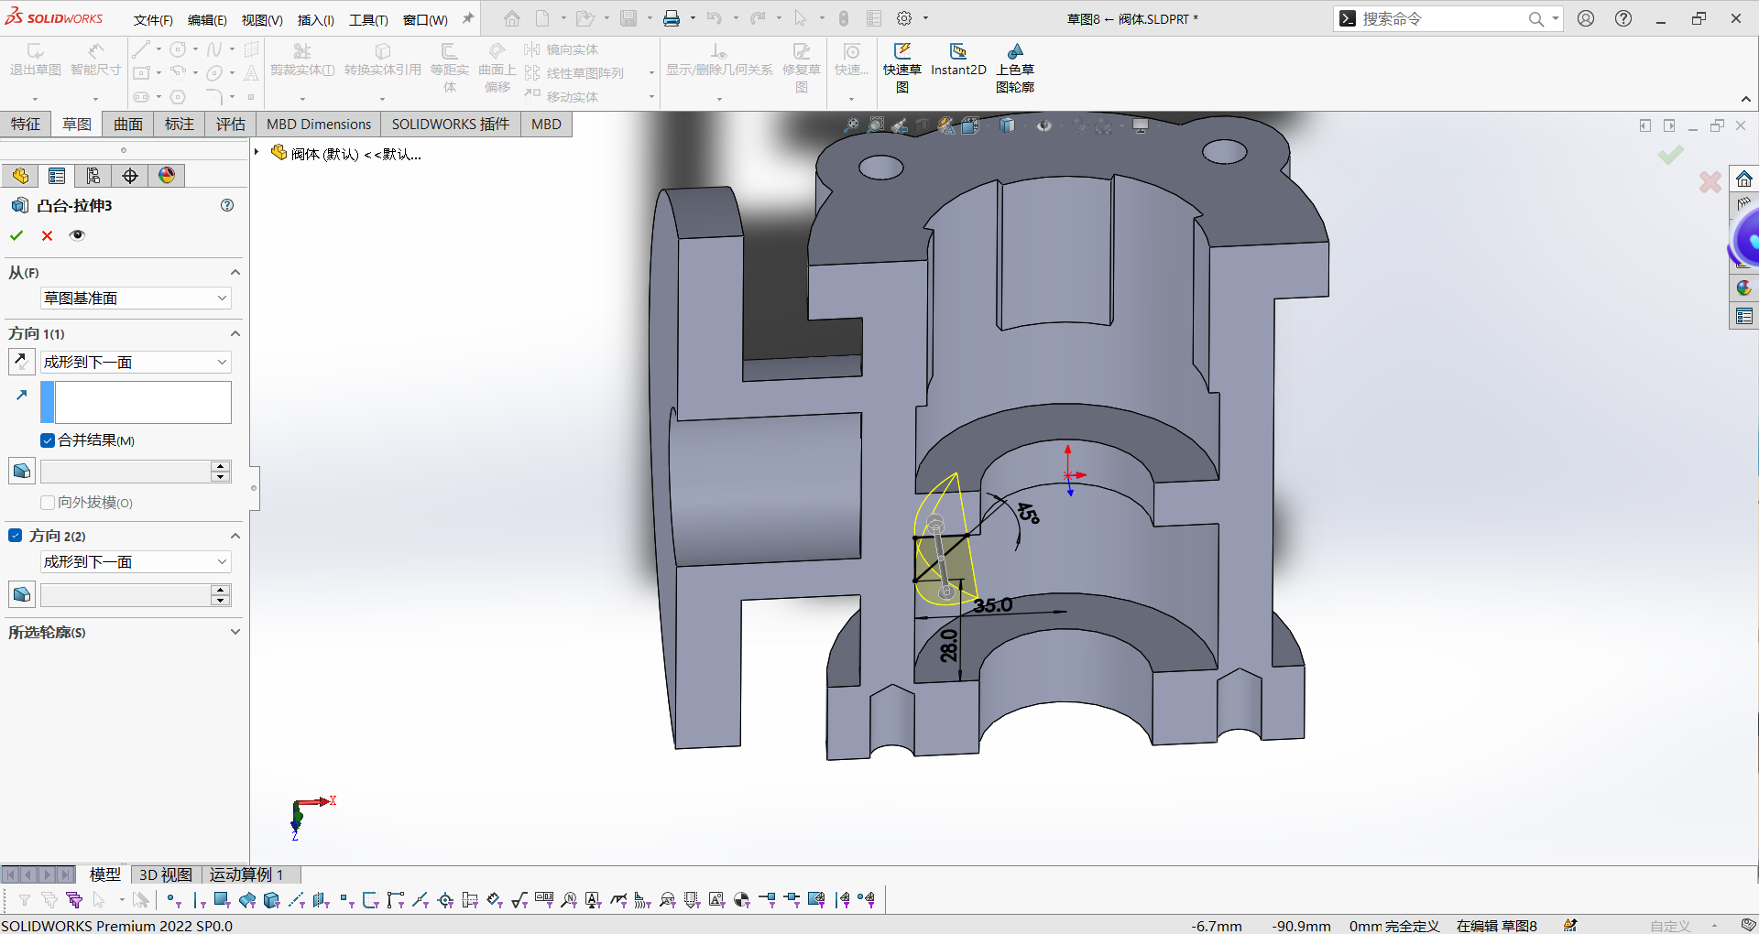Switch to the 评估 tab

(231, 124)
